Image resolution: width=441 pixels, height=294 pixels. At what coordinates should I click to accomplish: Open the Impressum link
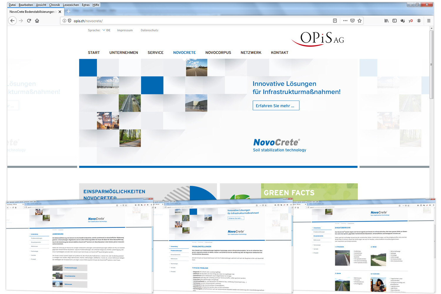(x=125, y=30)
